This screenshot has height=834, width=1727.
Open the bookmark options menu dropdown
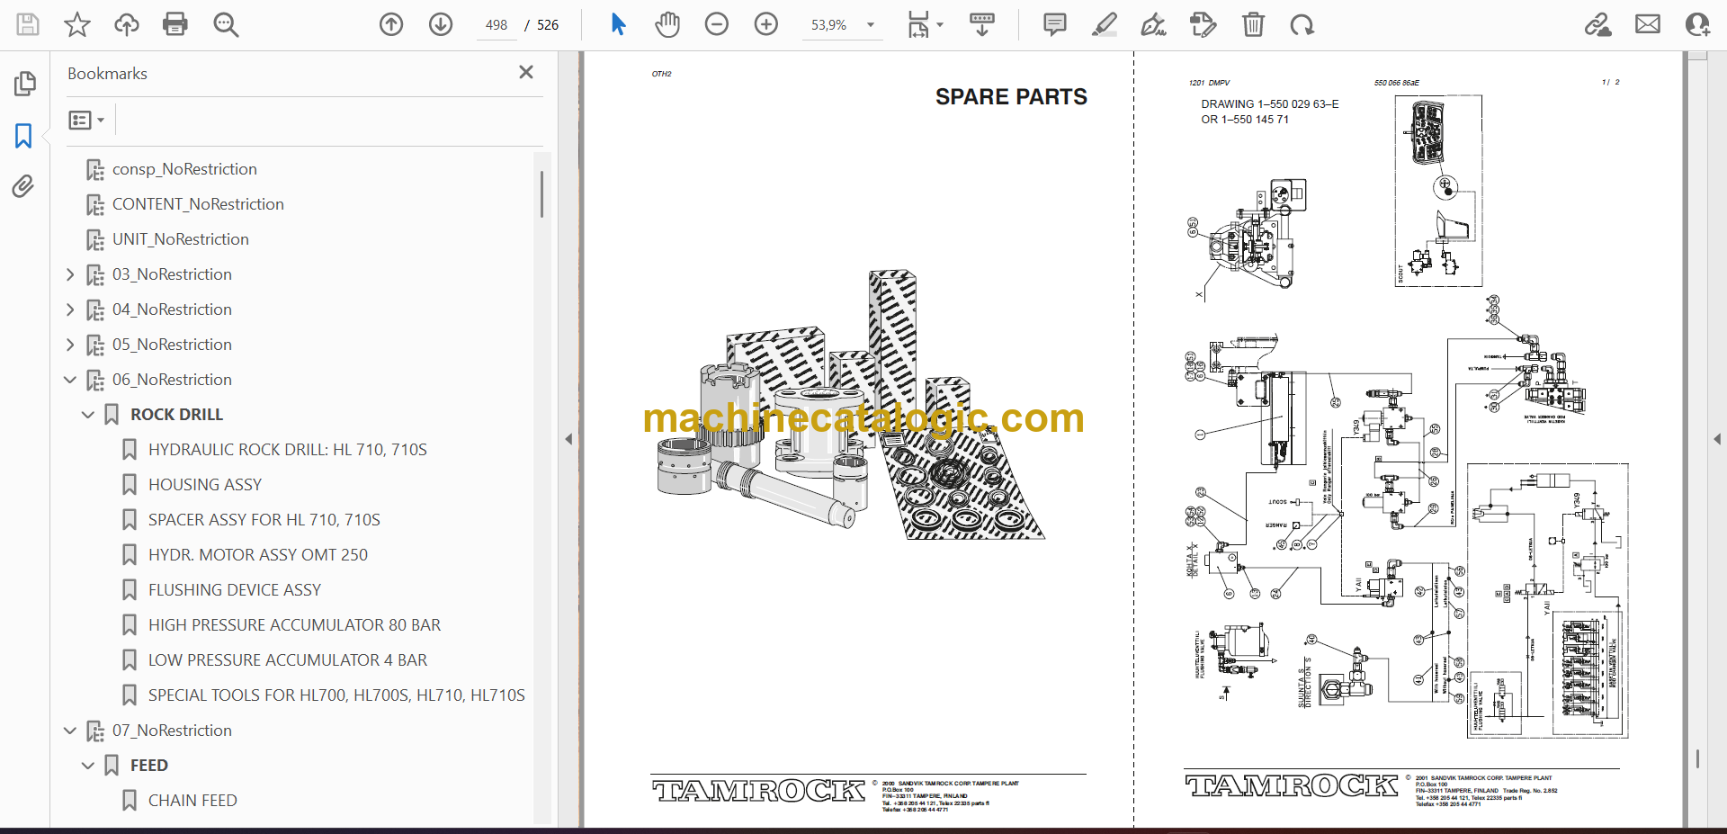pos(86,120)
